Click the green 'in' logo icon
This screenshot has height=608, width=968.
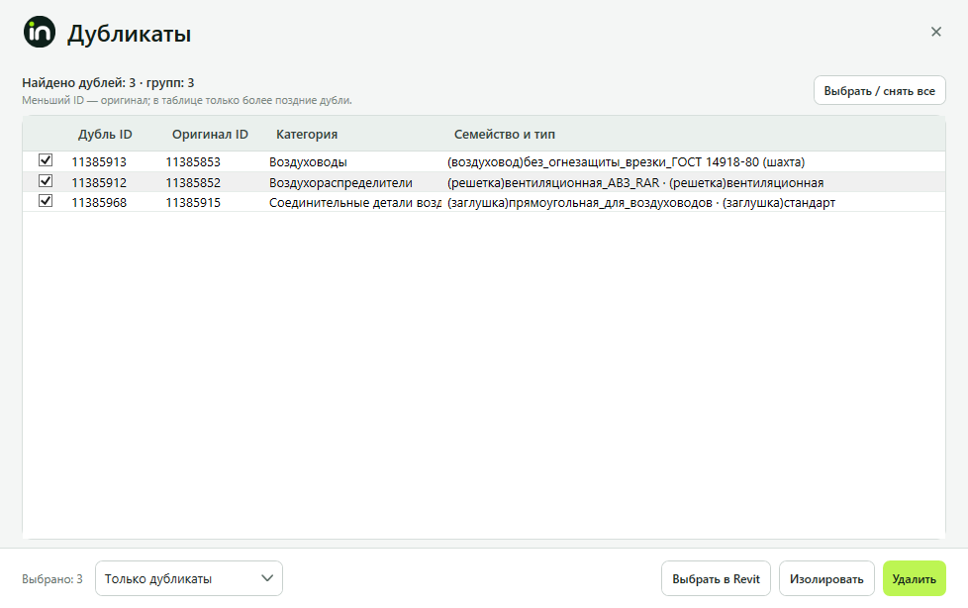click(x=40, y=32)
